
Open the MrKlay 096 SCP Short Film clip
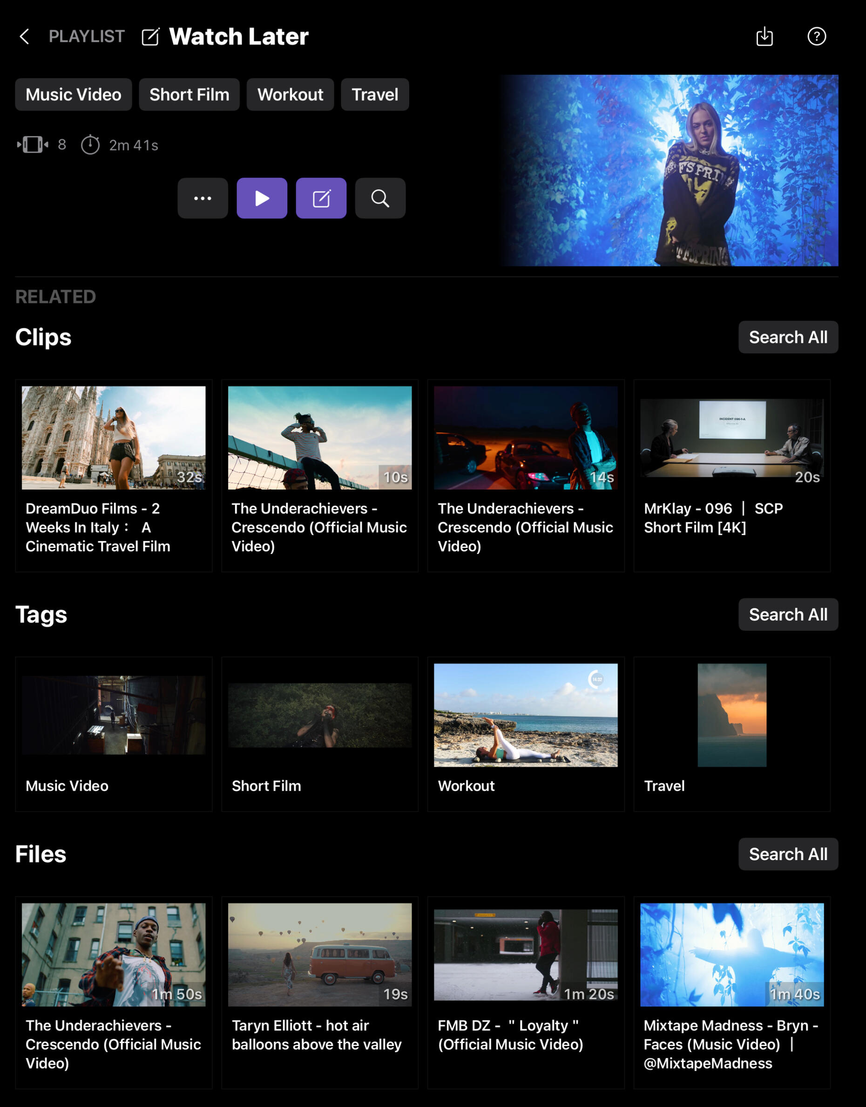click(x=731, y=475)
